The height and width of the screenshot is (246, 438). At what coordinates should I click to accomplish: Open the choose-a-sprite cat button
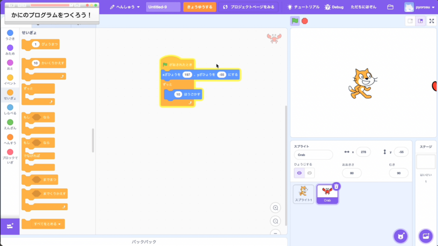pyautogui.click(x=400, y=236)
